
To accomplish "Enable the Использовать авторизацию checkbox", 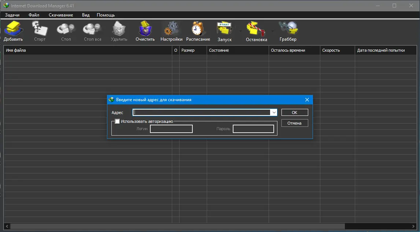I will pyautogui.click(x=117, y=121).
